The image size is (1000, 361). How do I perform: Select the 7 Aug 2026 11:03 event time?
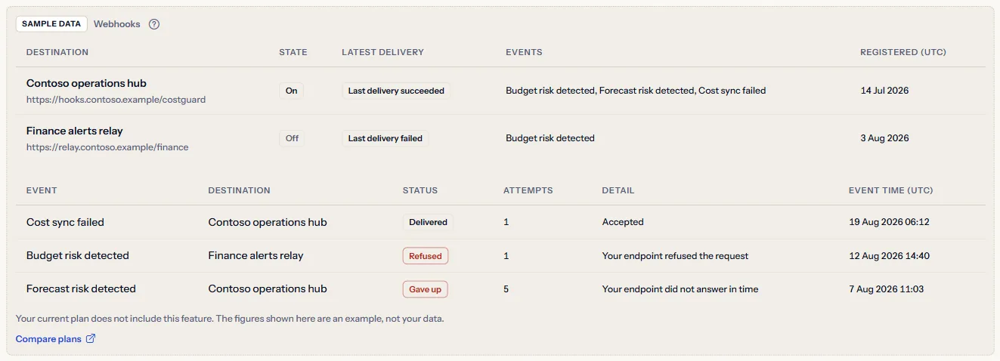pos(886,289)
